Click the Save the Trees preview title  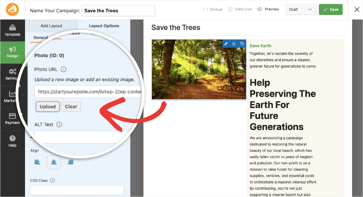[176, 28]
